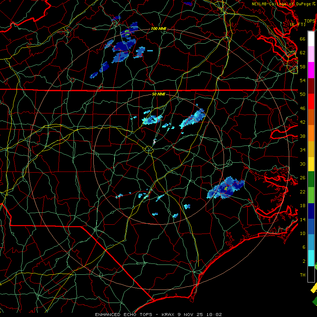Click the '50' legend value
The width and height of the screenshot is (317, 317).
(x=303, y=94)
